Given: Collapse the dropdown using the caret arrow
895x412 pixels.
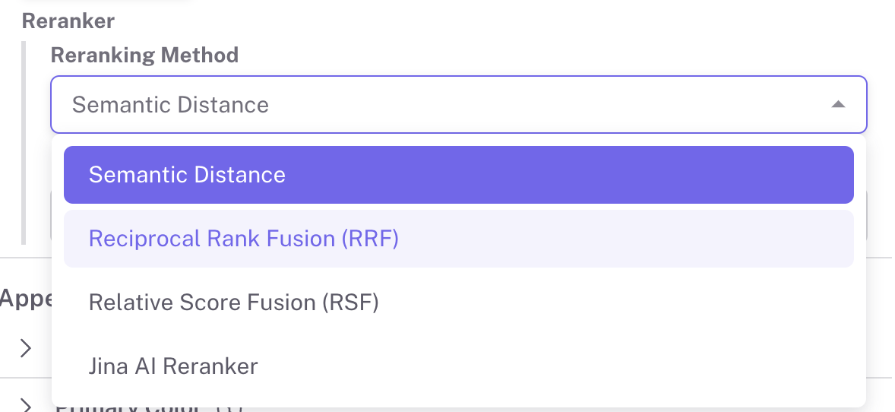Looking at the screenshot, I should (x=838, y=105).
